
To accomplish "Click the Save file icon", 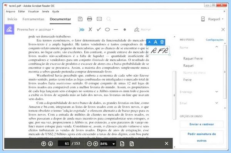I will (x=80, y=19).
